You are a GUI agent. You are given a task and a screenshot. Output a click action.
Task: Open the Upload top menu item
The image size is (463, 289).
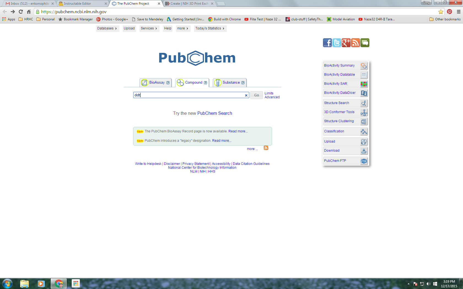click(x=129, y=28)
